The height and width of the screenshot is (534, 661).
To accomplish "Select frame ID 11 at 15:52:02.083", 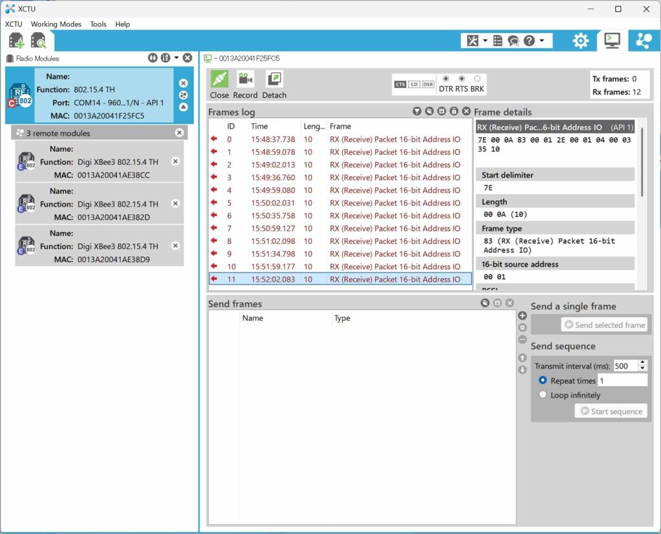I will point(340,279).
